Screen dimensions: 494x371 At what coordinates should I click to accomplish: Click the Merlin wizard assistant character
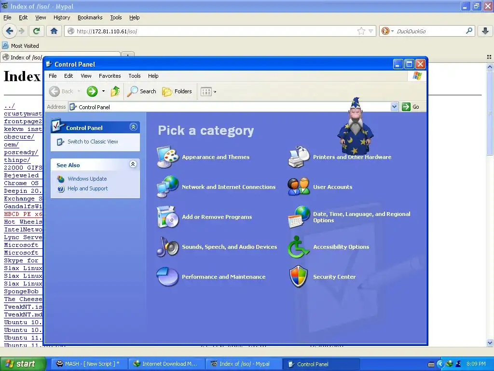pyautogui.click(x=356, y=126)
